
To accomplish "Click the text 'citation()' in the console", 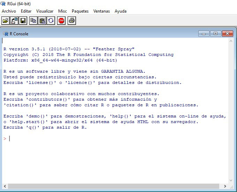I will [20, 105].
